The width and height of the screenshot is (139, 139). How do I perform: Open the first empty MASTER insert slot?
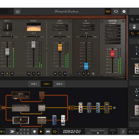[x=113, y=39]
